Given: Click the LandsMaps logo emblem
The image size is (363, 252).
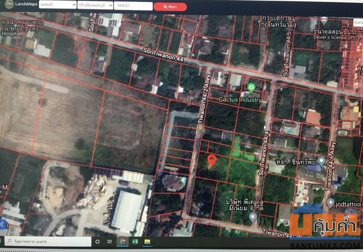Looking at the screenshot, I should tap(9, 4).
